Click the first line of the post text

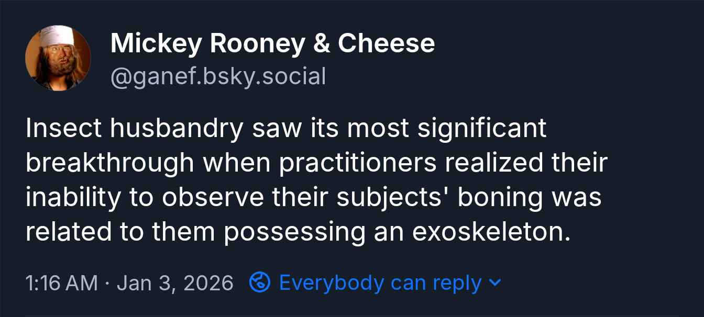point(287,128)
